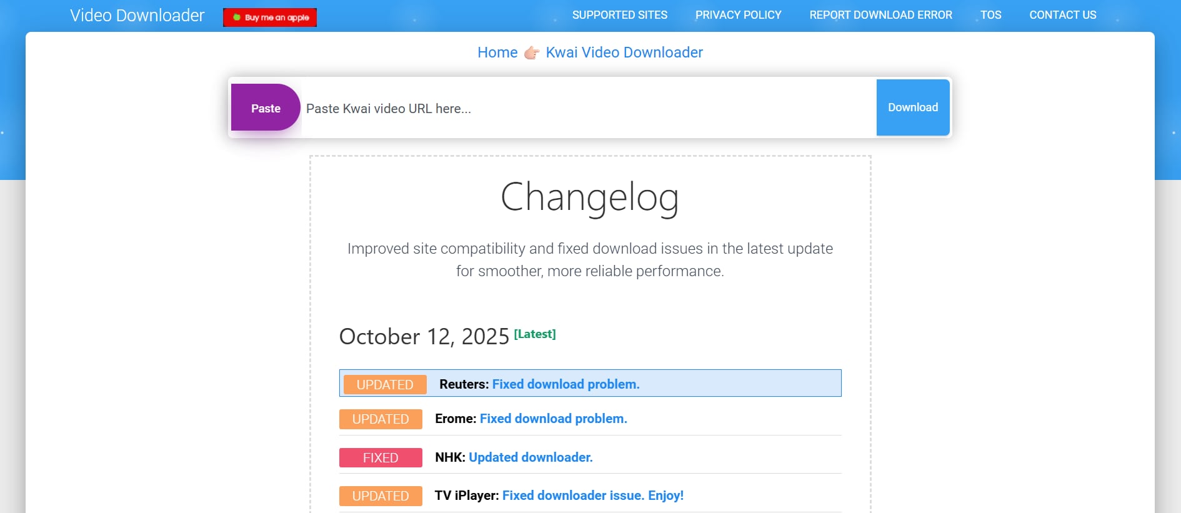Open the Supported Sites menu item

619,15
